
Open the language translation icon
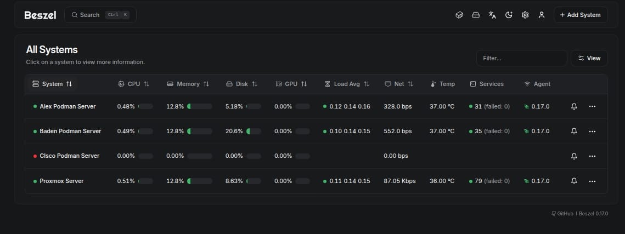click(x=492, y=15)
